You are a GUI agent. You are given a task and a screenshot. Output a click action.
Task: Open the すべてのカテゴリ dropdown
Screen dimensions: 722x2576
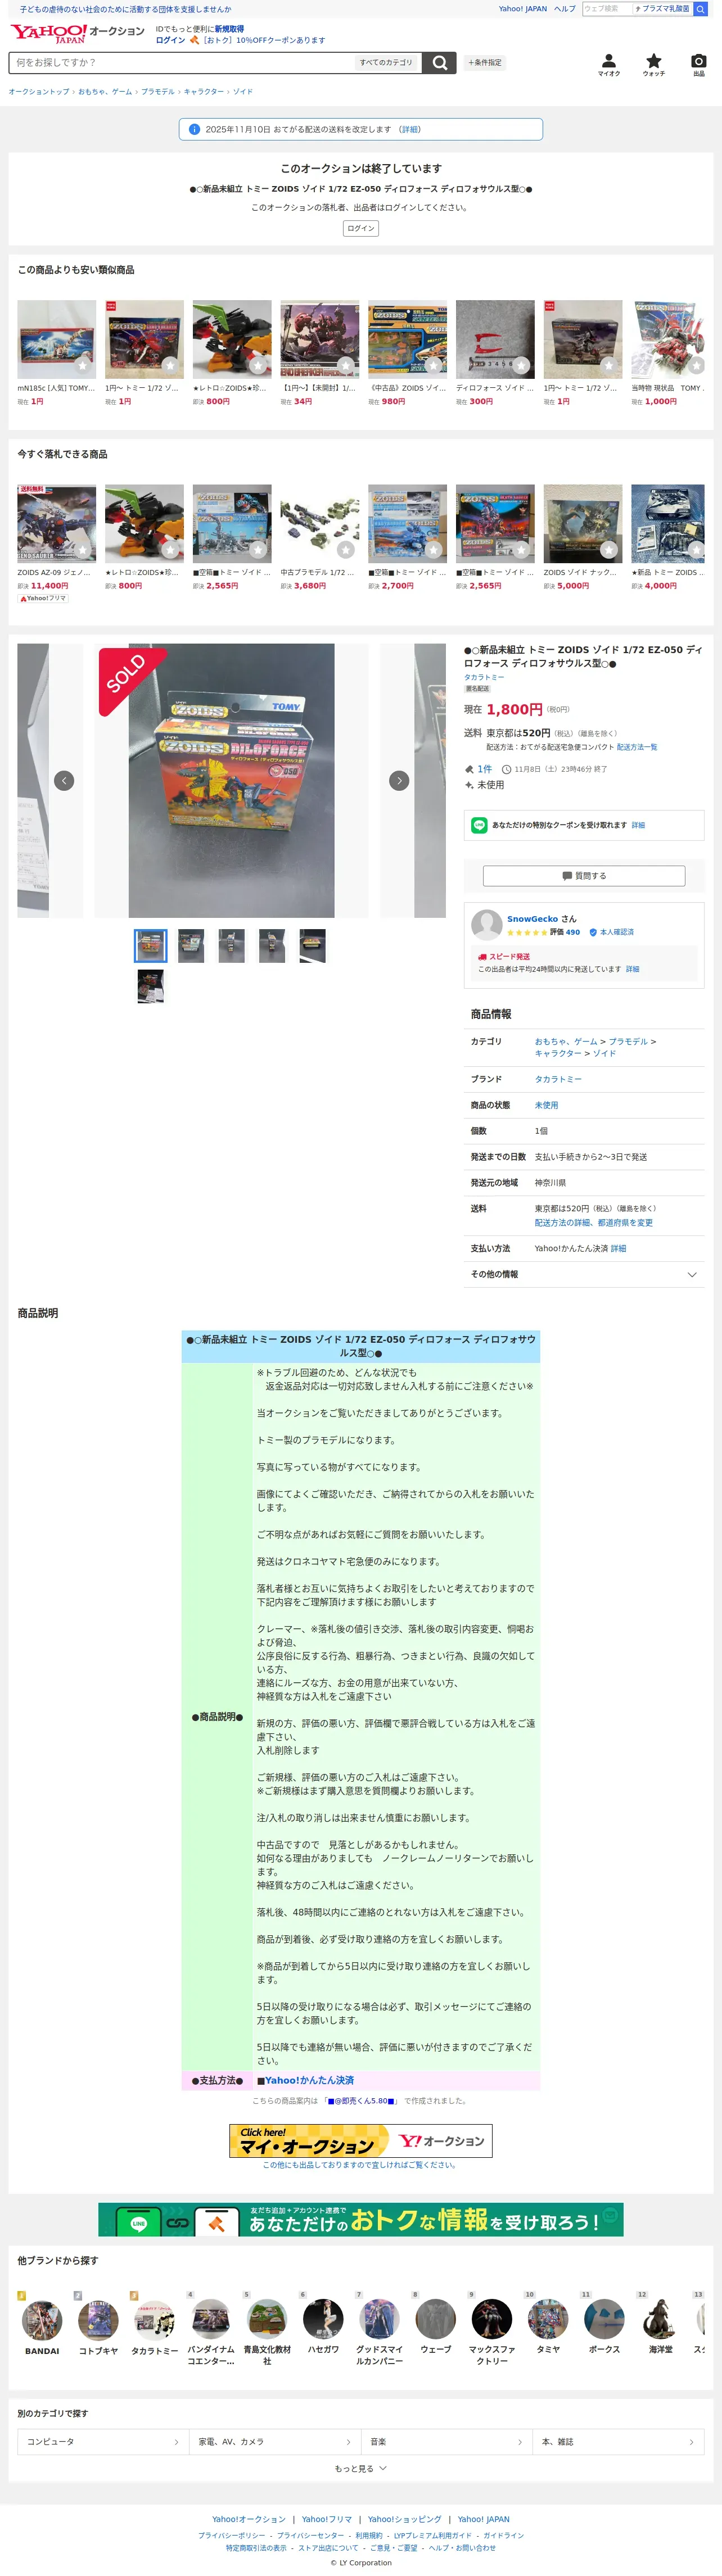[386, 62]
